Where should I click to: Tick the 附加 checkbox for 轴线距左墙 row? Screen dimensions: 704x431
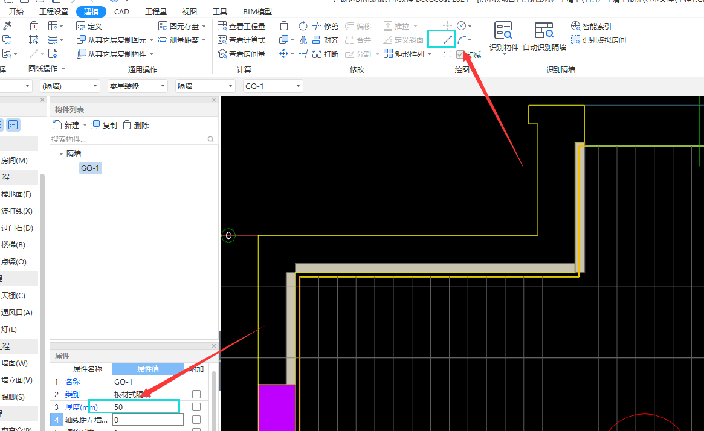pyautogui.click(x=196, y=420)
